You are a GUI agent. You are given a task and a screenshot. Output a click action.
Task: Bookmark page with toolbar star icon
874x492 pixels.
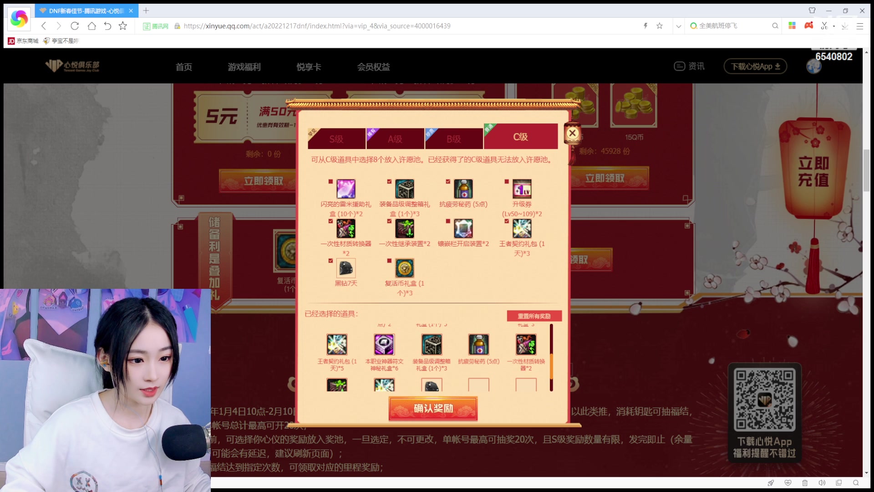(123, 26)
